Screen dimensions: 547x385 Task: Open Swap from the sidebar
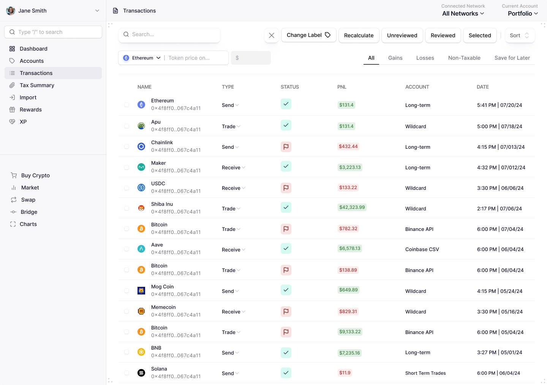tap(28, 200)
